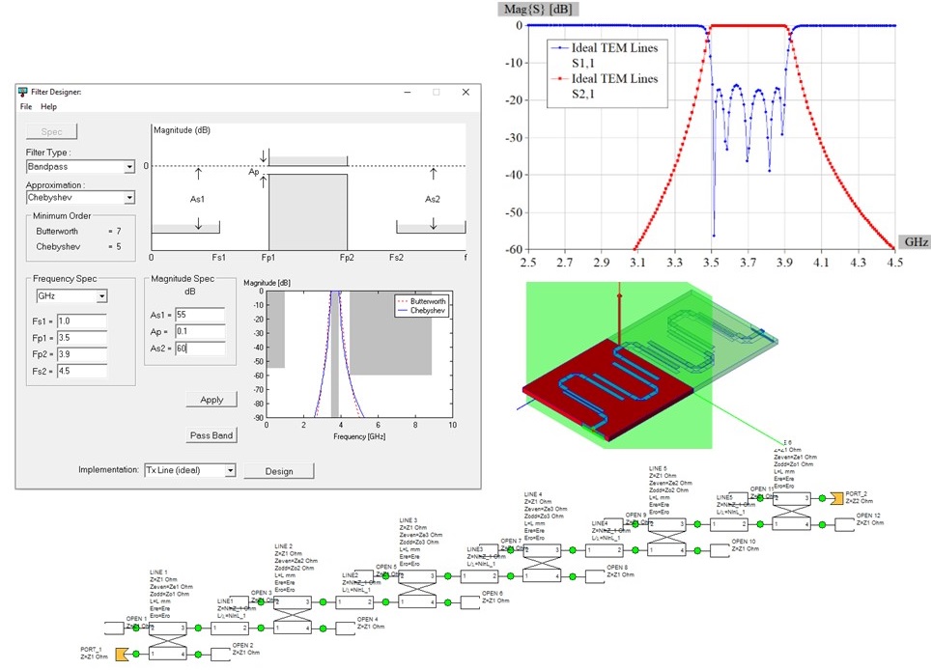Select the PORT_2 output port symbol
Screen dimensions: 931x670
pos(835,498)
